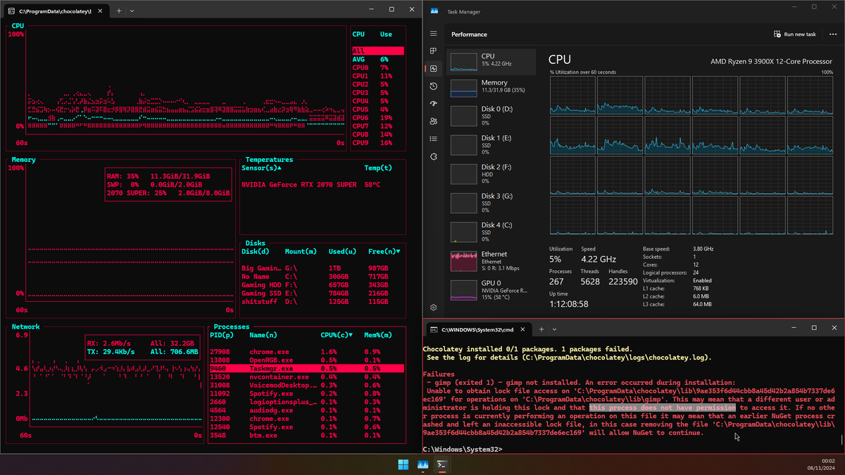Close the cmd tab in terminal

tap(524, 329)
